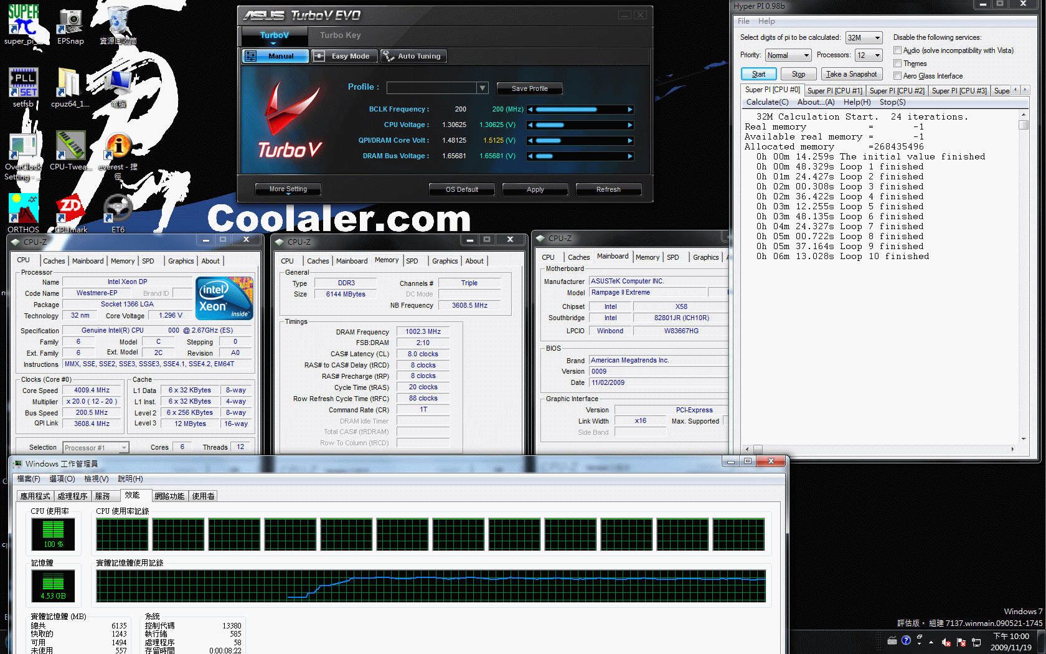Click DRAM Bus Voltage increase arrow

(630, 156)
